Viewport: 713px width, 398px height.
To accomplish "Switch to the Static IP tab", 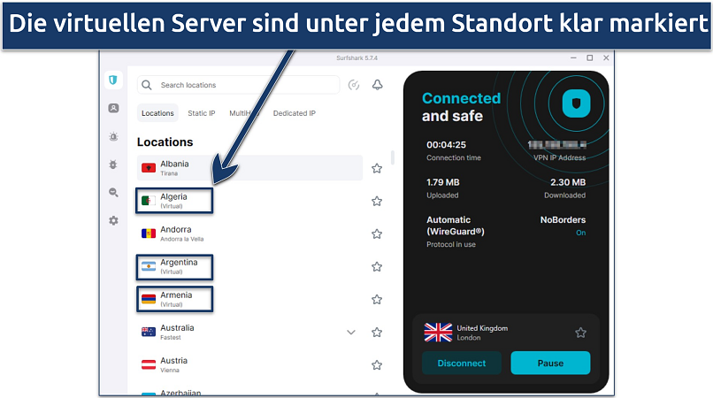I will click(x=202, y=113).
